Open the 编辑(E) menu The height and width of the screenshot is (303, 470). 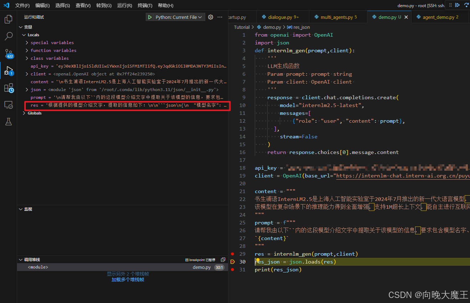(x=43, y=5)
